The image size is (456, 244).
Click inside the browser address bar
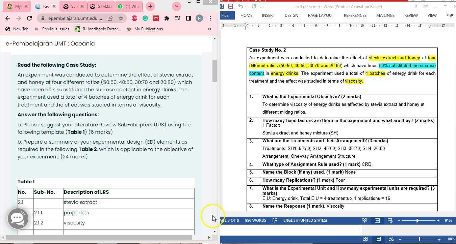(74, 18)
